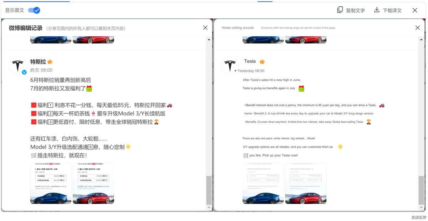Click the red car emoji after drive a Tesla
Screen dimensions: 428x221
click(382, 105)
